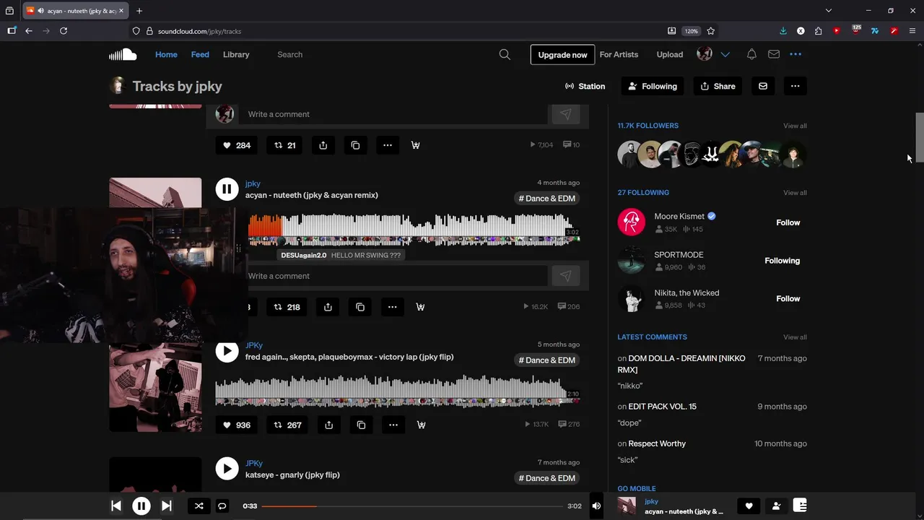Open the header three-dots settings menu
This screenshot has height=520, width=924.
(x=796, y=54)
